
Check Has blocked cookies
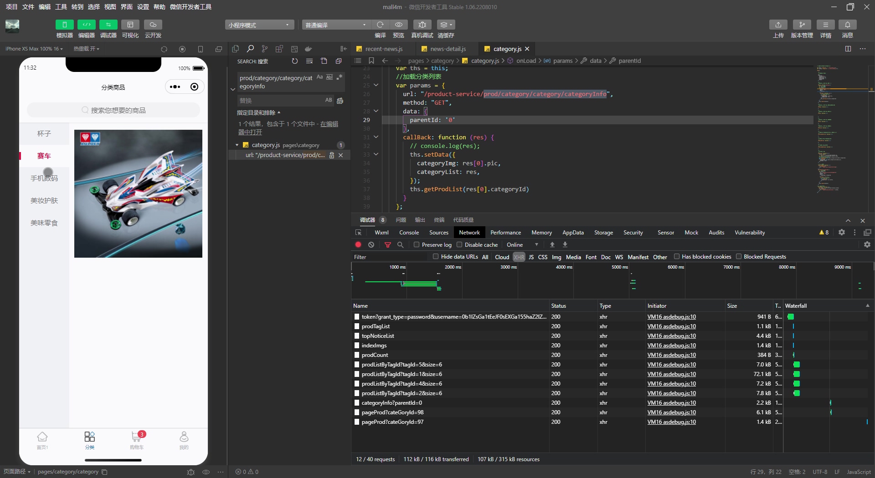[x=677, y=256]
